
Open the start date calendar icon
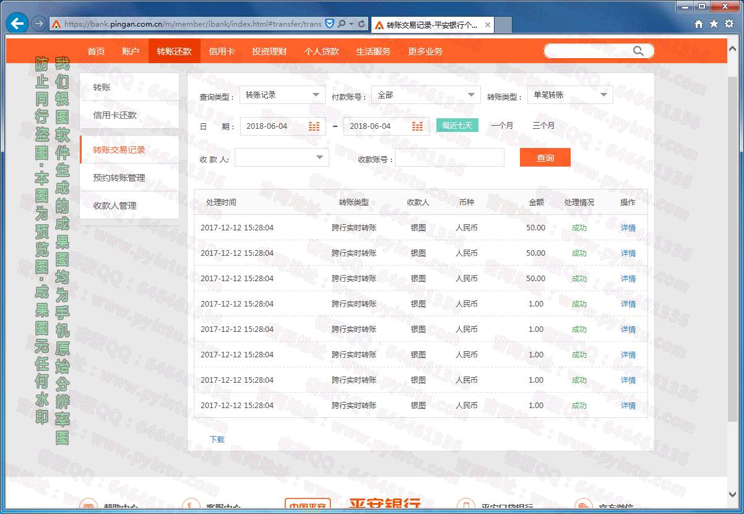coord(314,126)
